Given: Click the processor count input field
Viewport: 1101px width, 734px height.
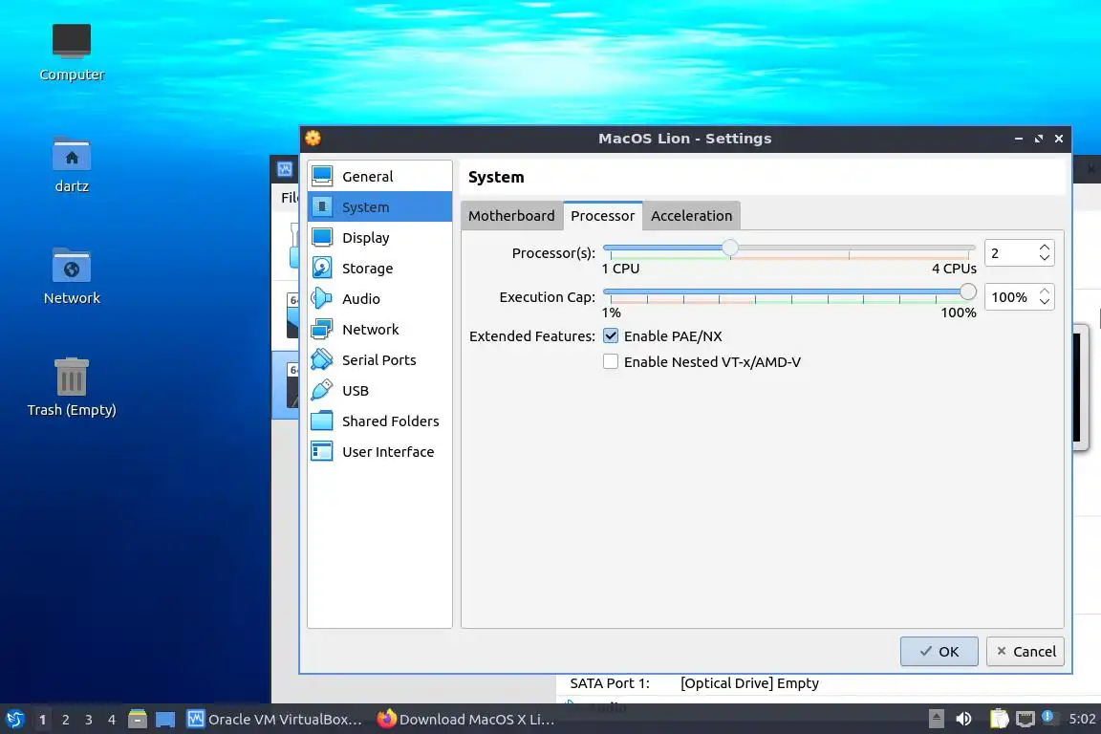Looking at the screenshot, I should point(1010,253).
